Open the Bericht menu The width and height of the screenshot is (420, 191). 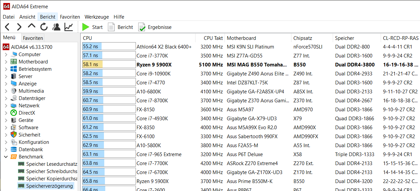point(48,17)
